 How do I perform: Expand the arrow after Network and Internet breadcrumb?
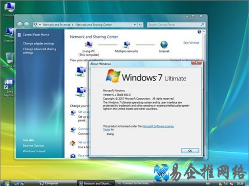click(73, 25)
